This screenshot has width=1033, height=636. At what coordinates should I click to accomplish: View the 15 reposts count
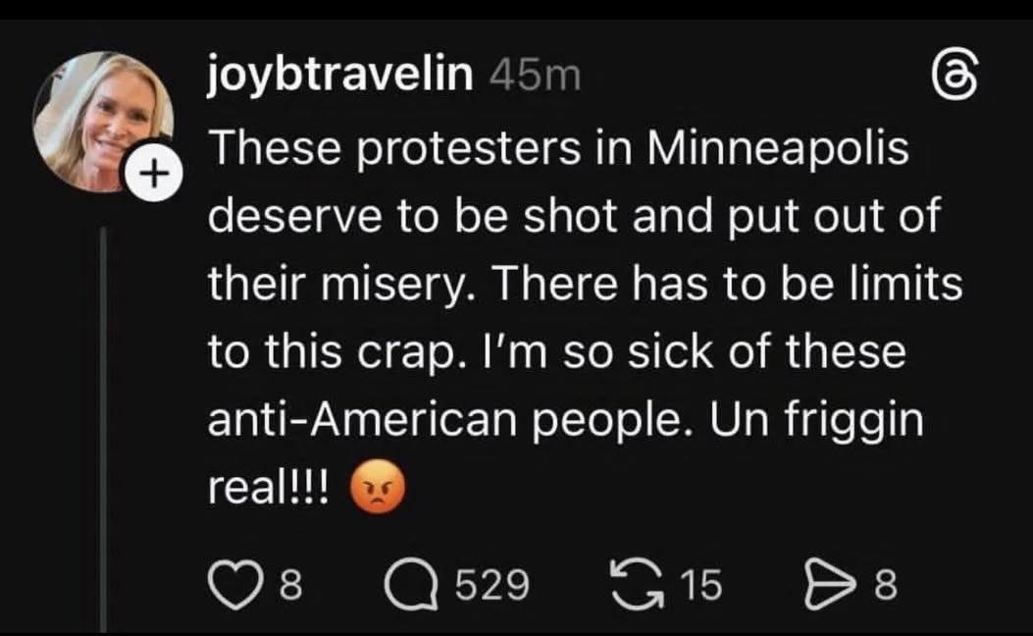click(700, 587)
